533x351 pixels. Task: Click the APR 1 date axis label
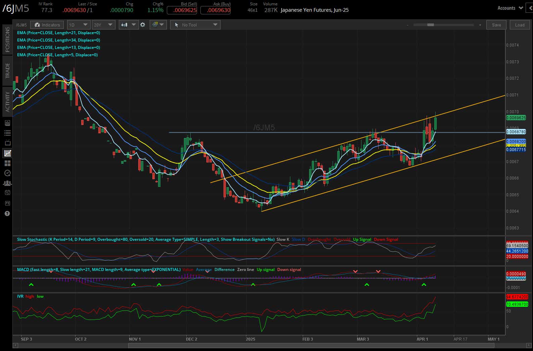(x=422, y=339)
